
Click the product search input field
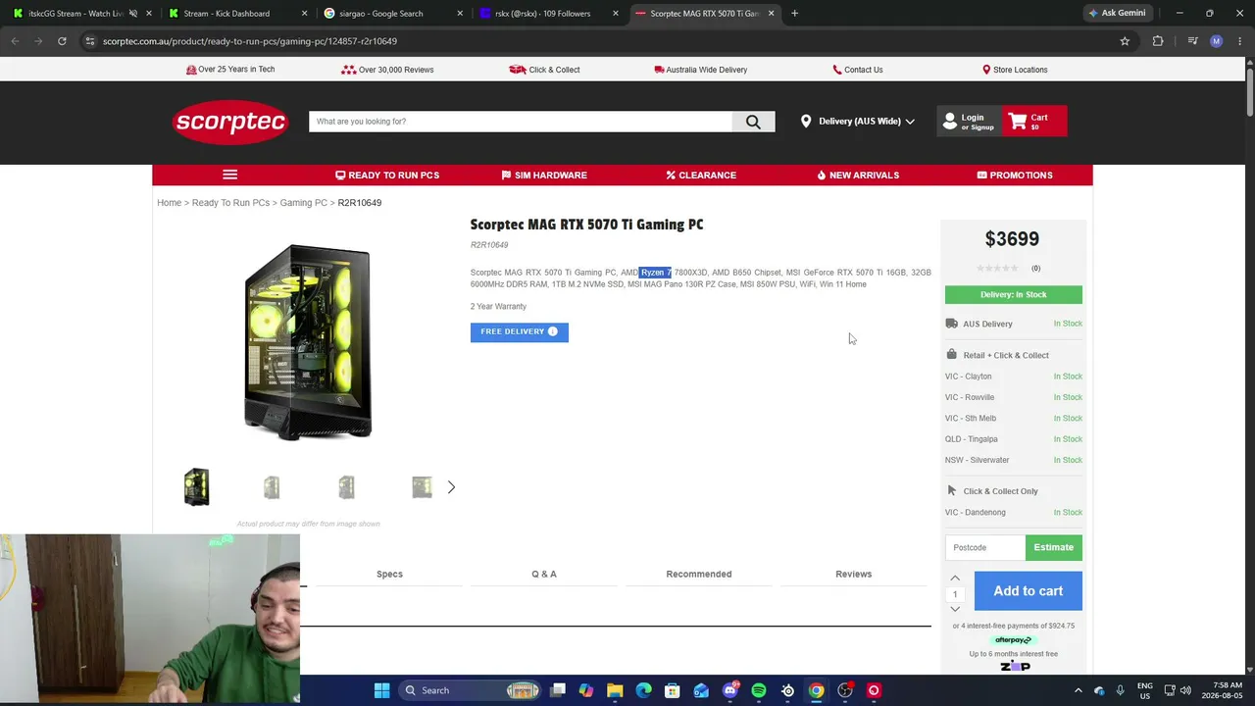click(521, 122)
